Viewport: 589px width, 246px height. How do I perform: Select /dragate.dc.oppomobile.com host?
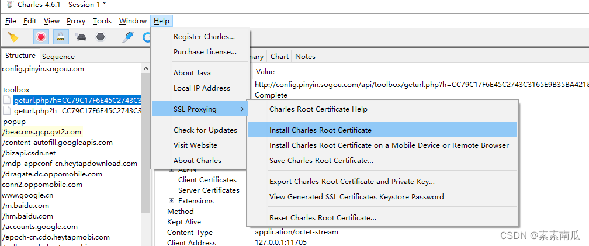click(x=52, y=174)
